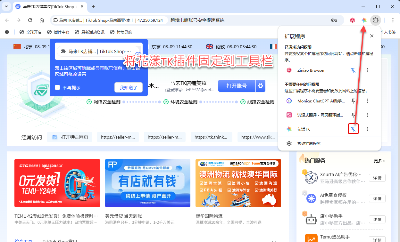Open more options for 花漾TK extension
The image size is (400, 242).
(x=367, y=129)
